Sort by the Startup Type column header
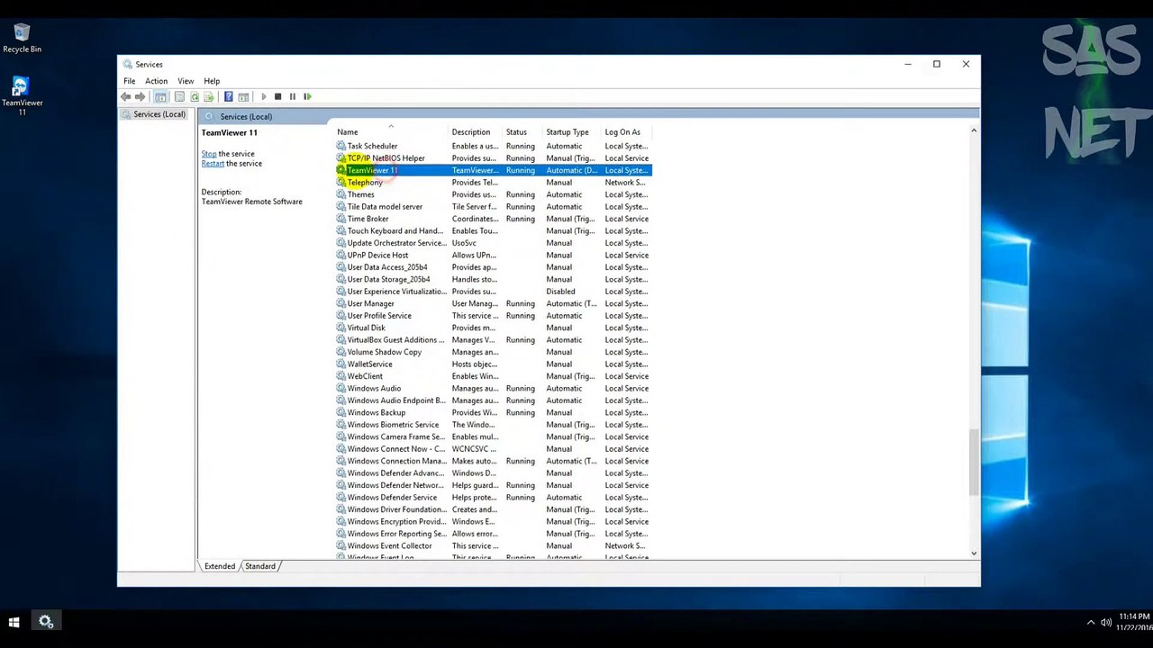Screen dimensions: 1153x648 tap(573, 132)
